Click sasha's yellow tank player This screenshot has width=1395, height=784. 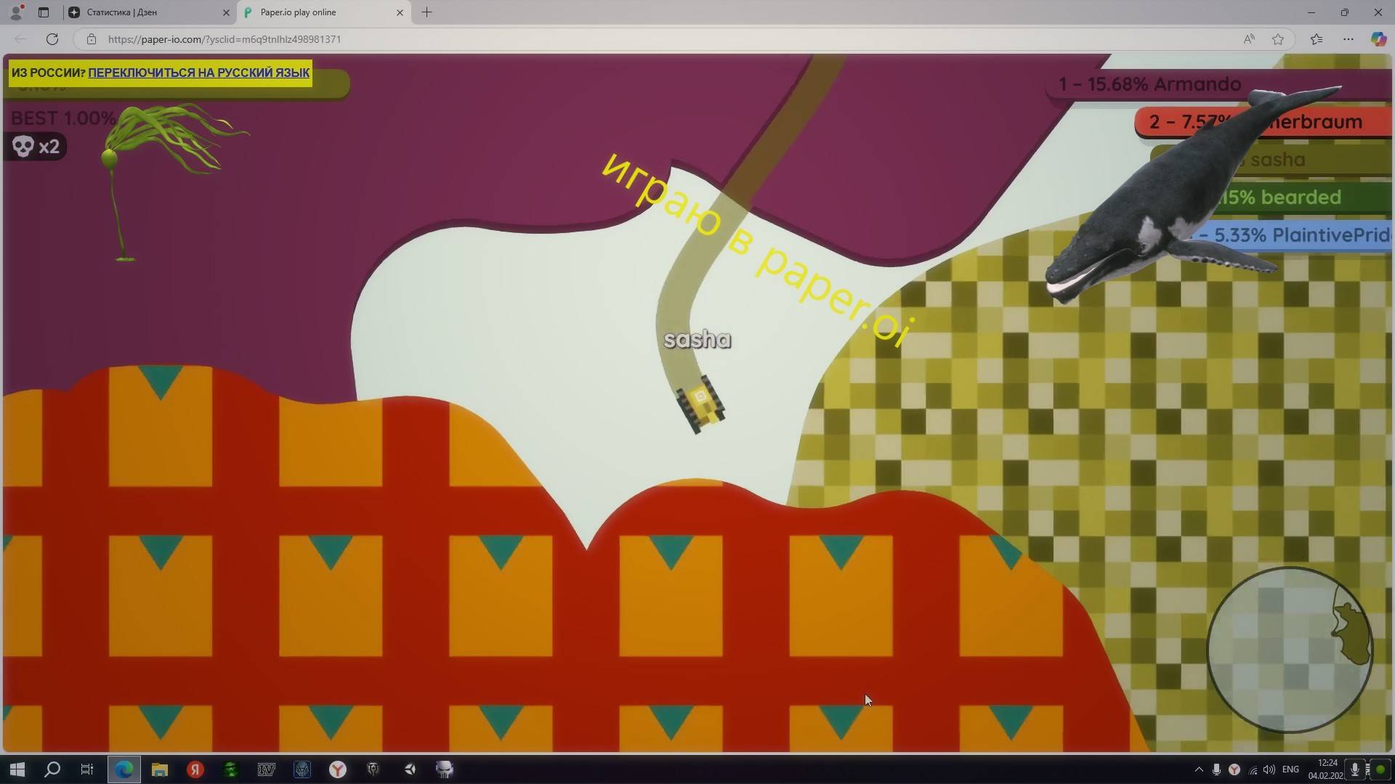700,404
